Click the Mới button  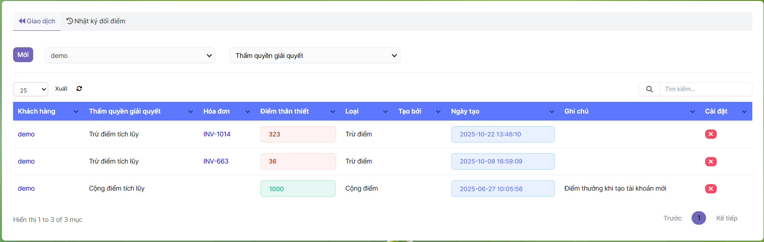point(23,55)
